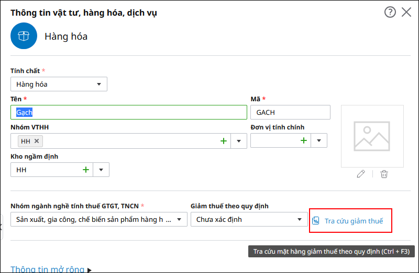Click the blue Hàng hóa box icon

coord(24,35)
